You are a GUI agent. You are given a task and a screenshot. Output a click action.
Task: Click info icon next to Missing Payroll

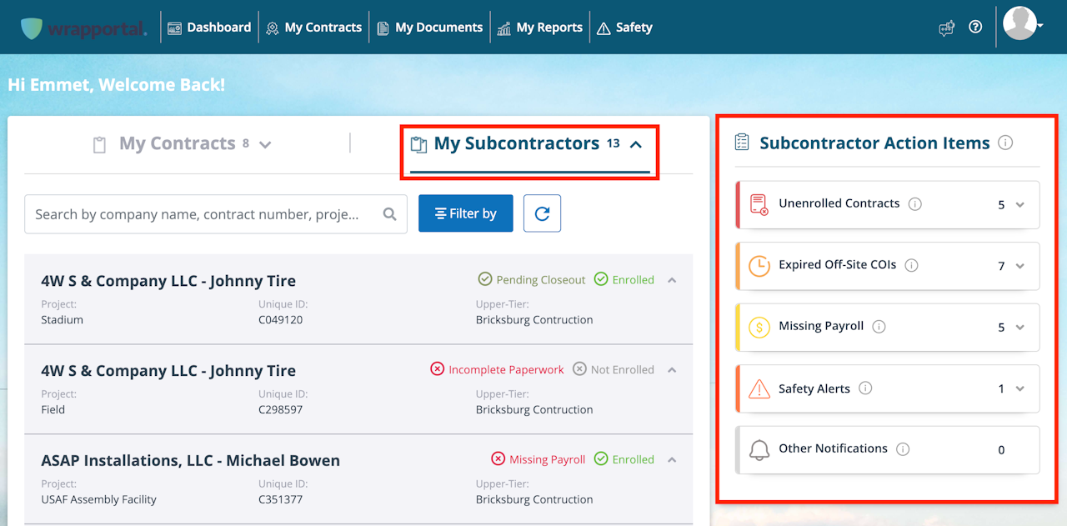tap(879, 327)
